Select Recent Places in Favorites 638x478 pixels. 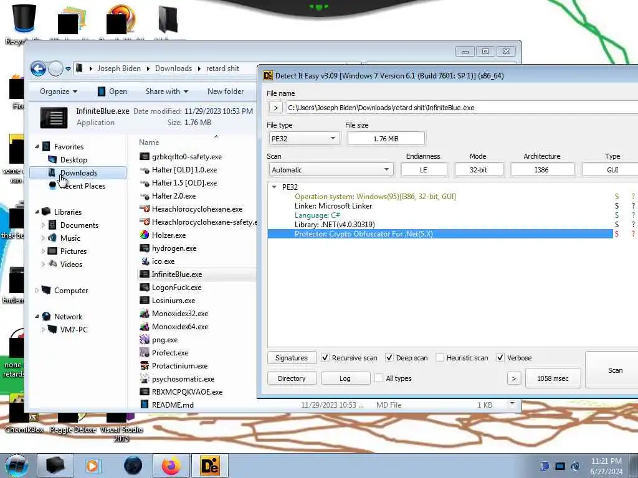tap(83, 185)
